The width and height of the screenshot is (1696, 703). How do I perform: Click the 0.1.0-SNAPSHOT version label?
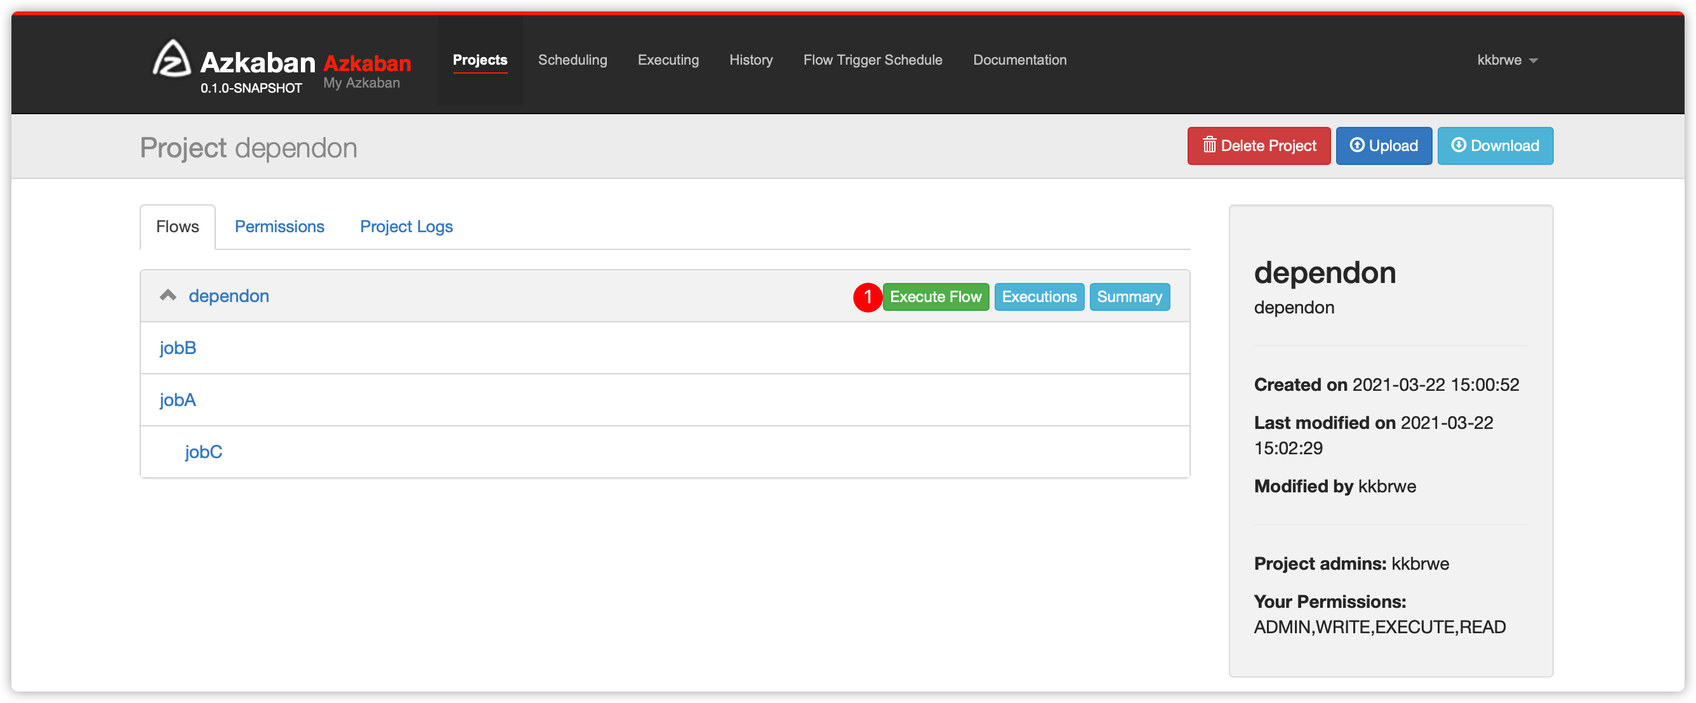(251, 88)
